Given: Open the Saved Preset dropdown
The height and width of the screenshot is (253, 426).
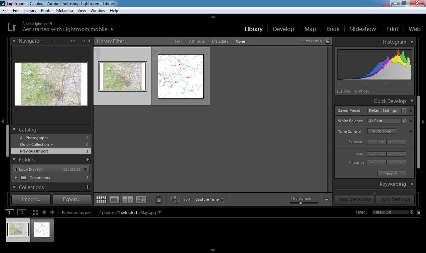Looking at the screenshot, I should [x=387, y=111].
